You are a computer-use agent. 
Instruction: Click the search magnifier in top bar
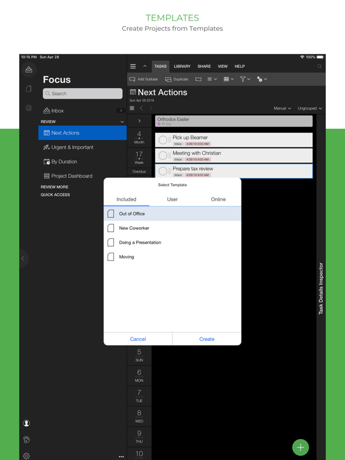320,66
